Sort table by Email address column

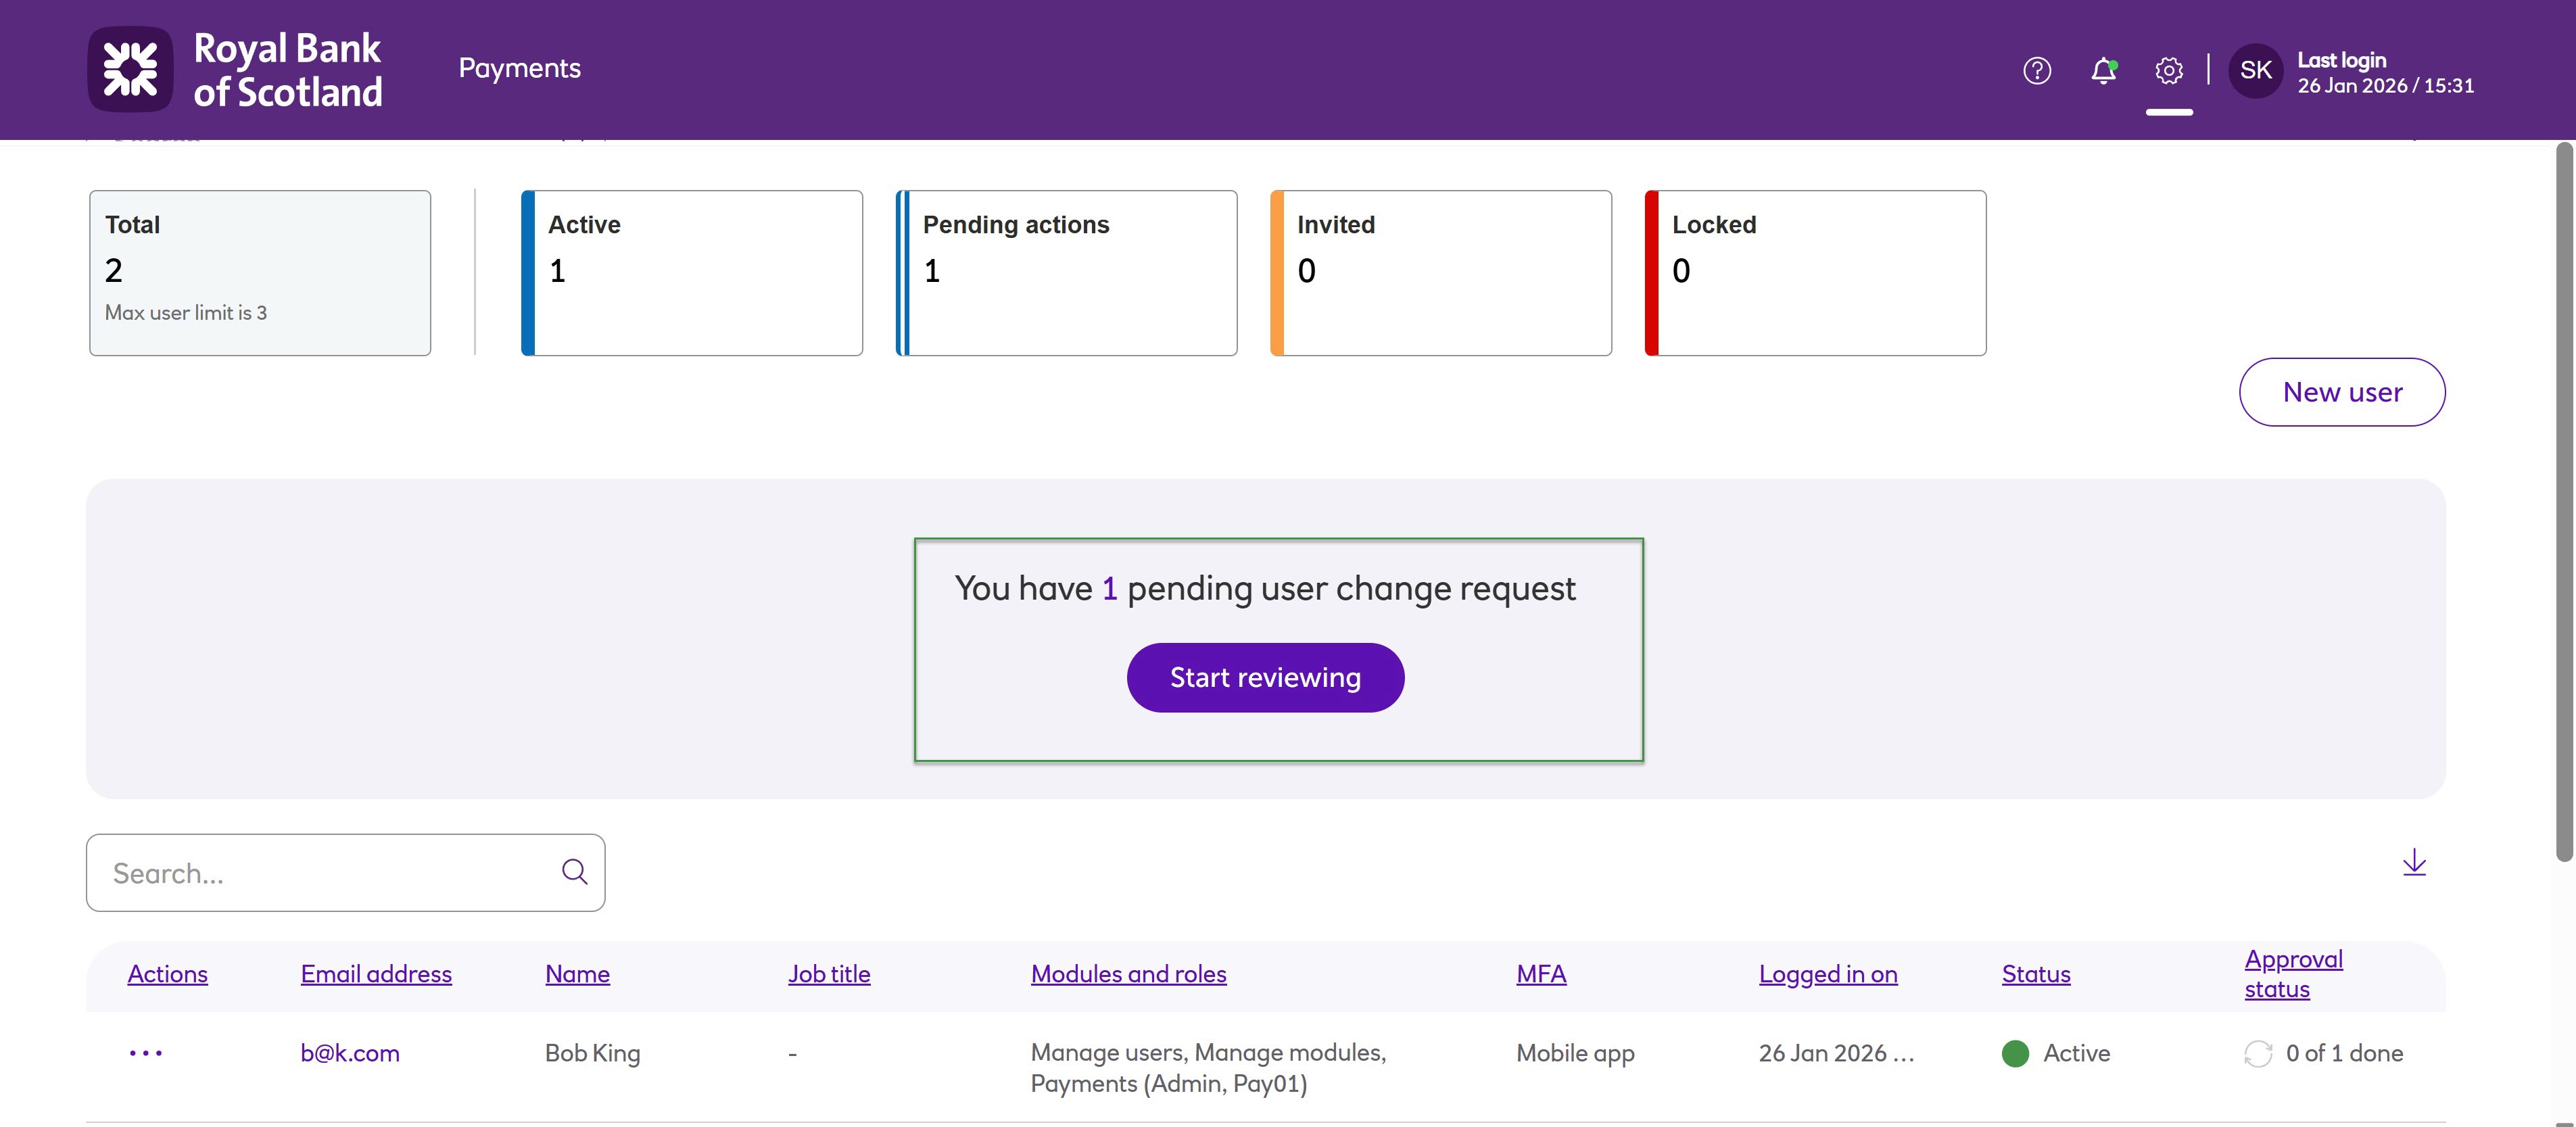(376, 974)
